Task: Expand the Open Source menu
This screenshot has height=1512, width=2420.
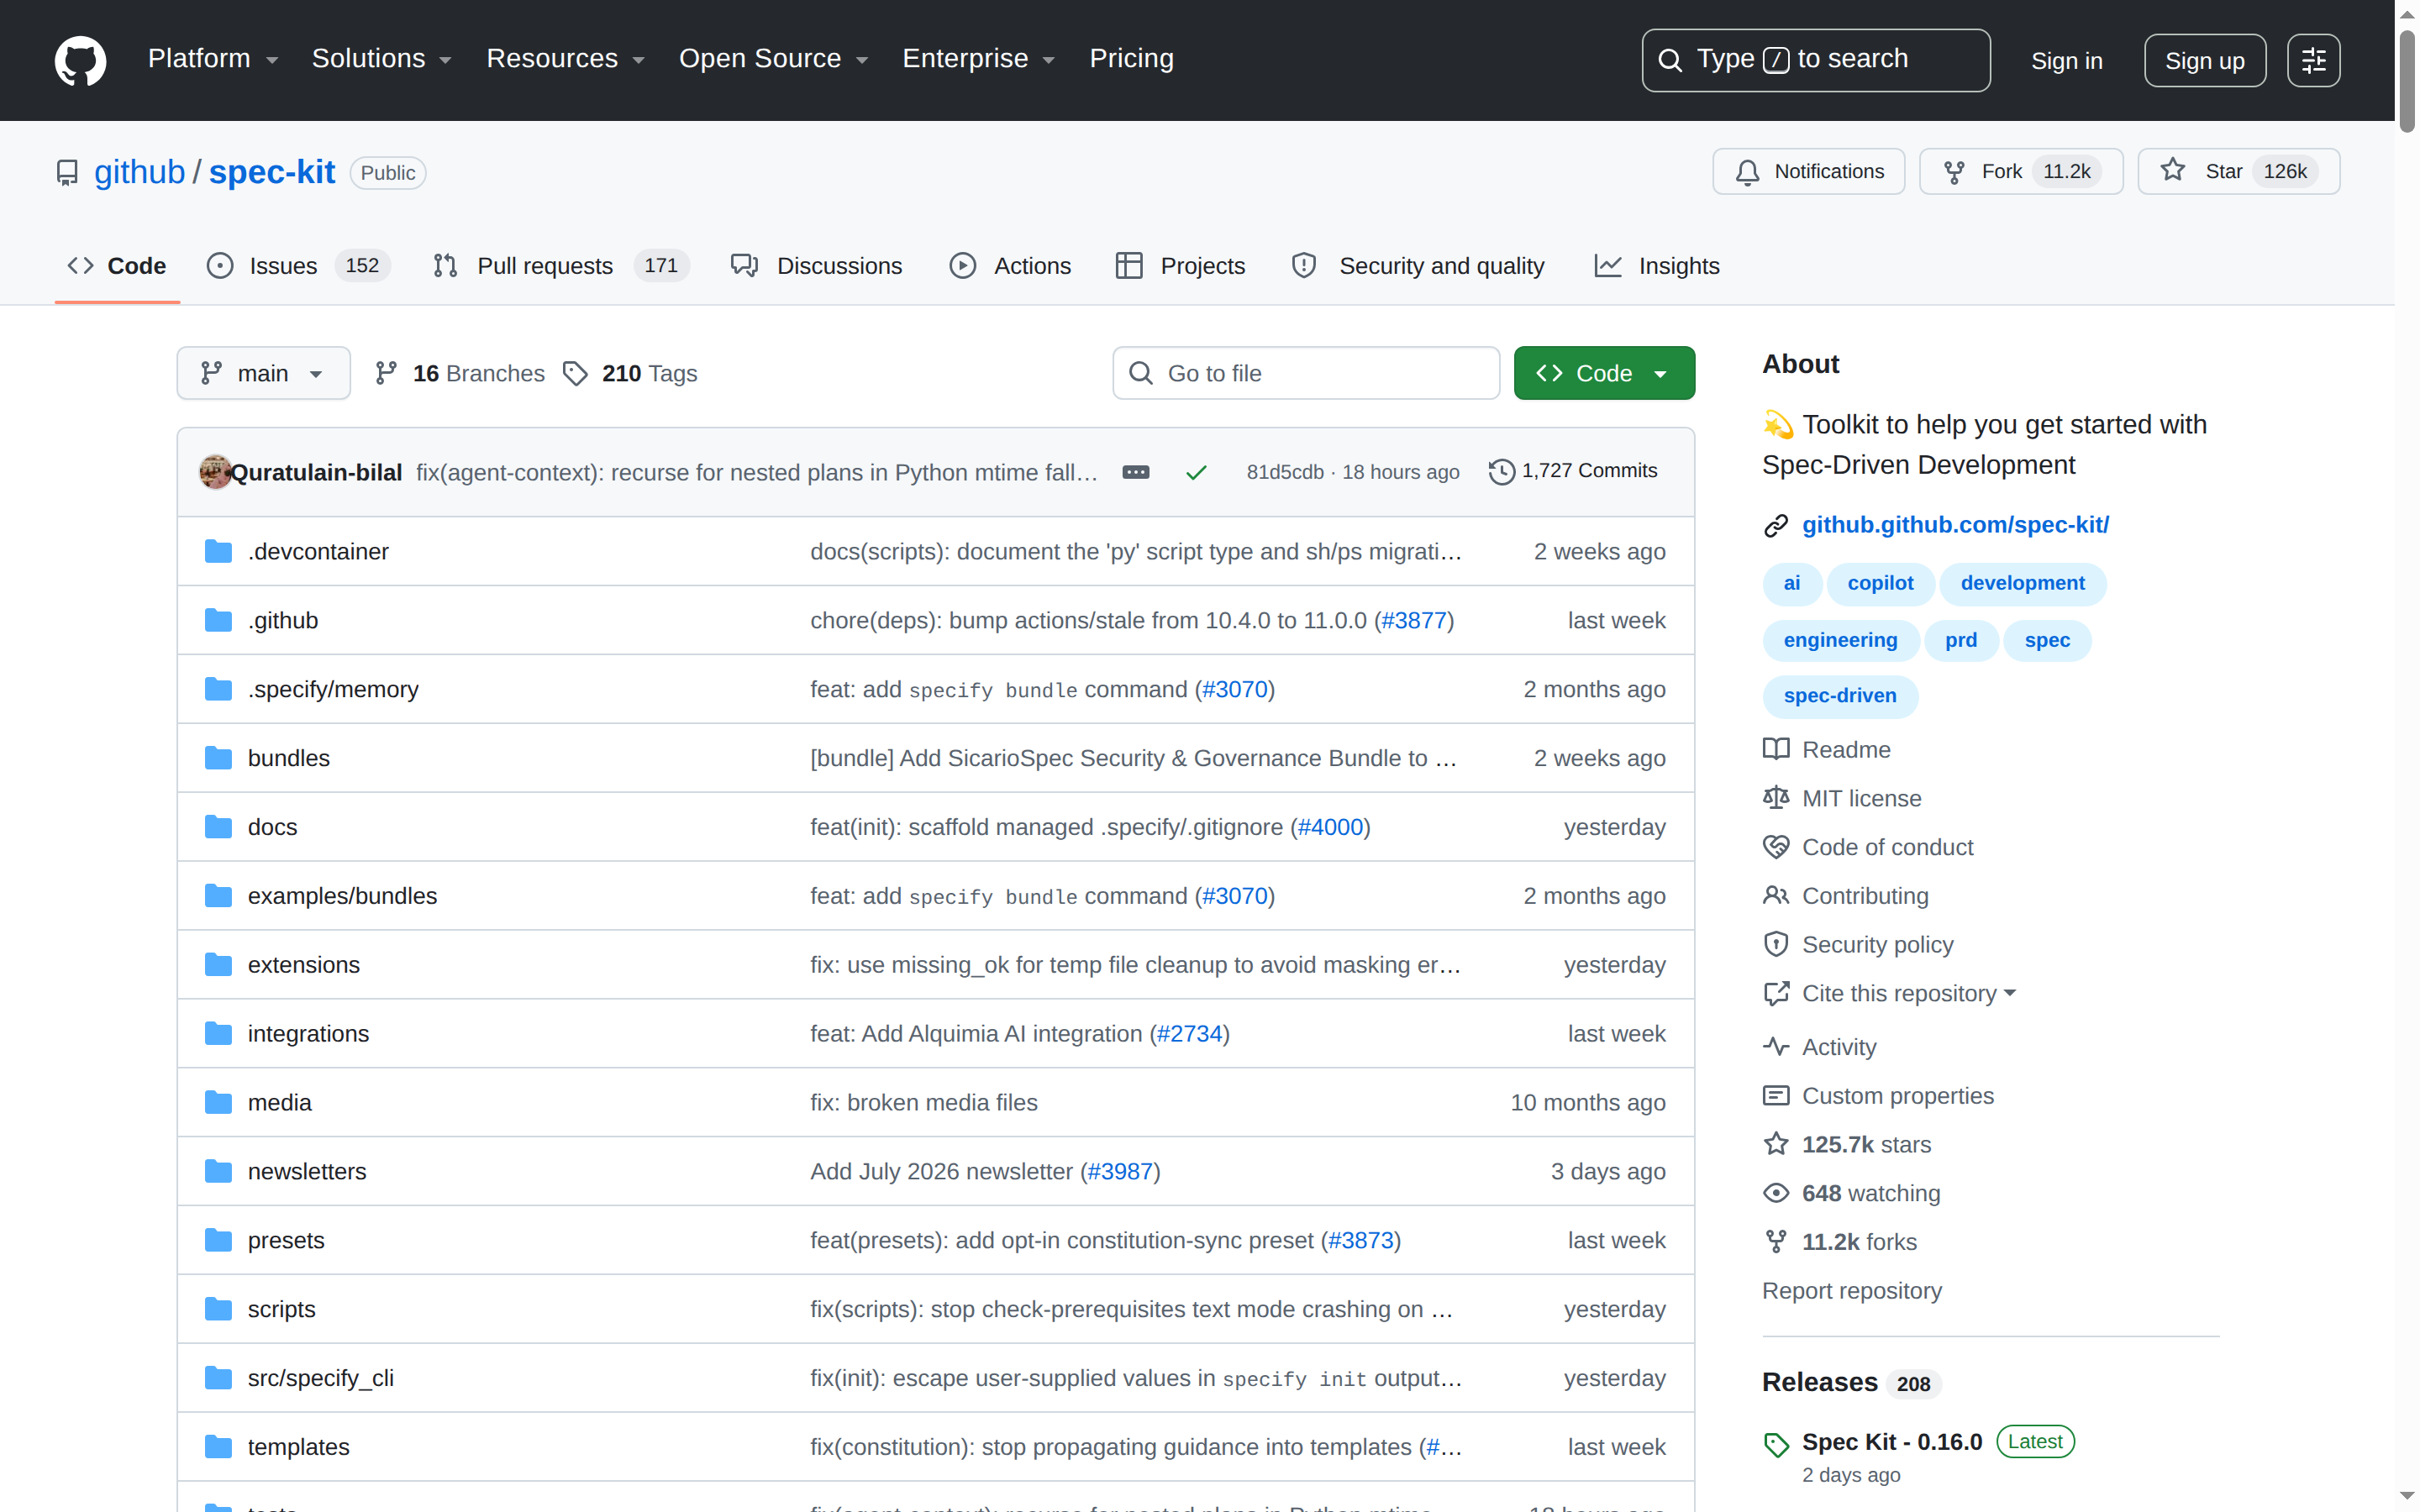Action: [773, 59]
